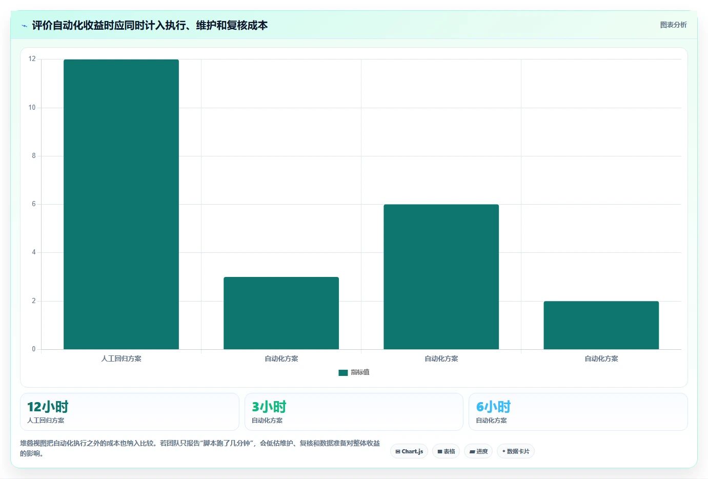Click the y-axis value 6
The width and height of the screenshot is (708, 479).
point(34,204)
